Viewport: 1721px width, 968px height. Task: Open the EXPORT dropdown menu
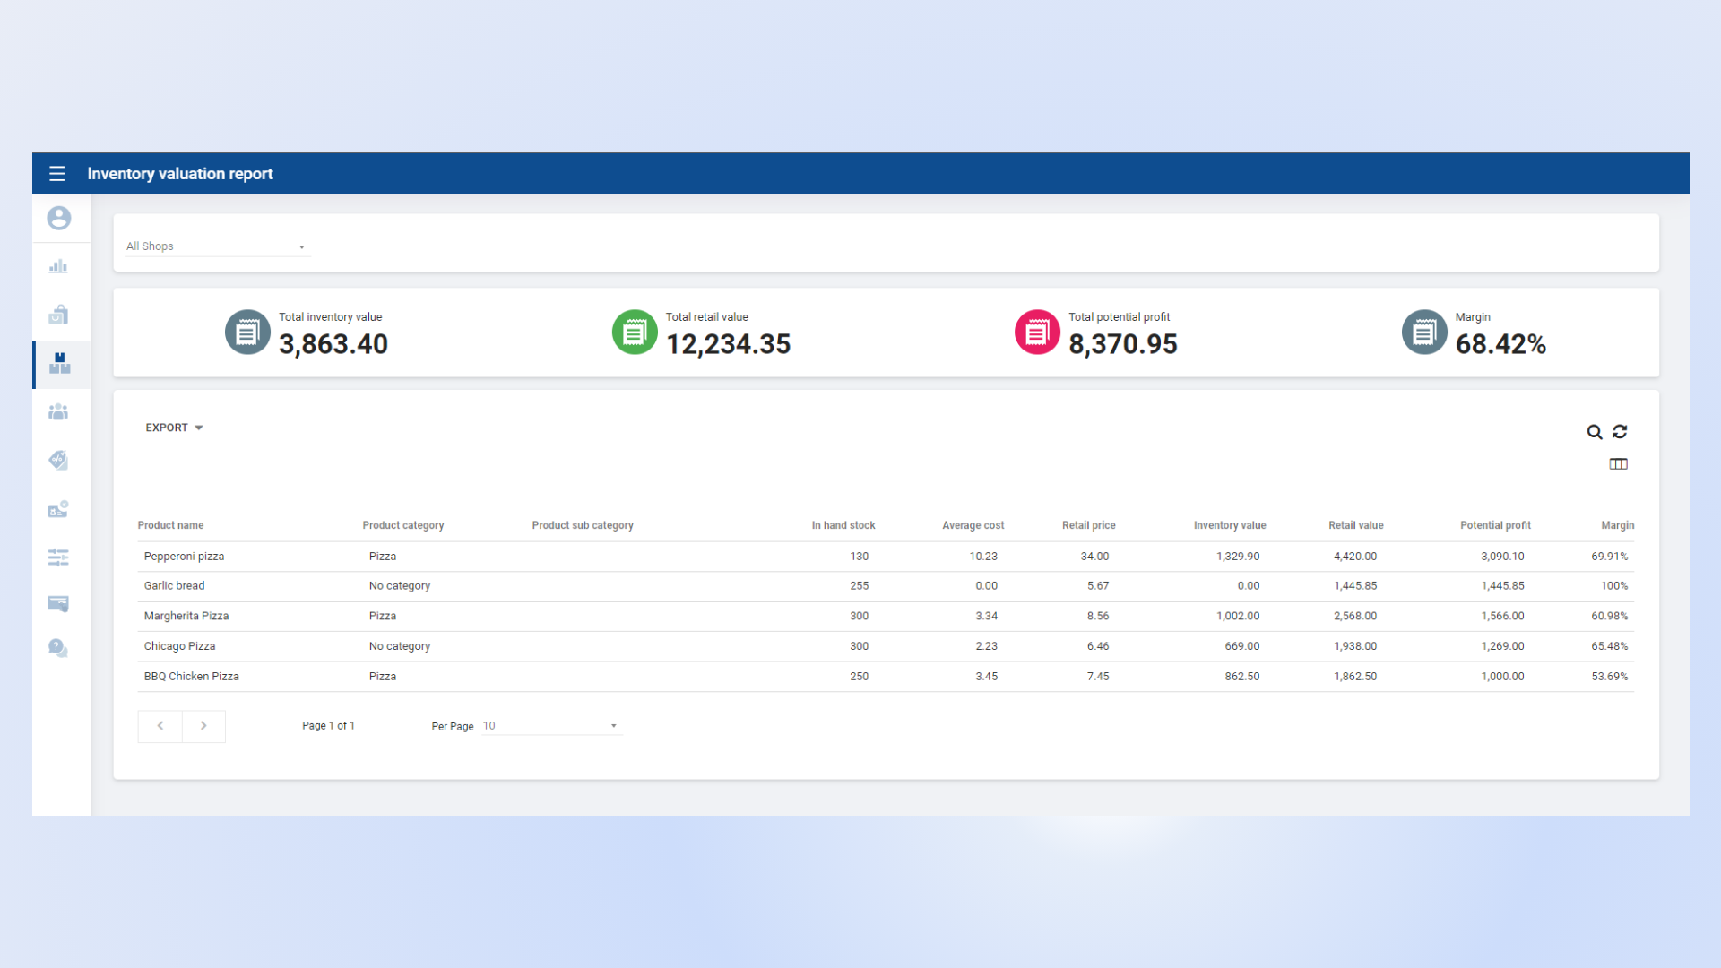(x=174, y=428)
